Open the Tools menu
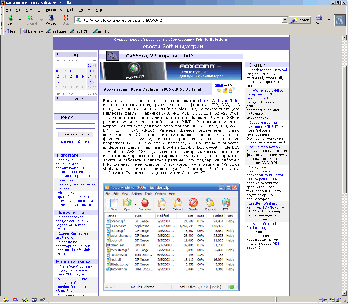Viewport: 348px width, 304px height. coord(70,10)
